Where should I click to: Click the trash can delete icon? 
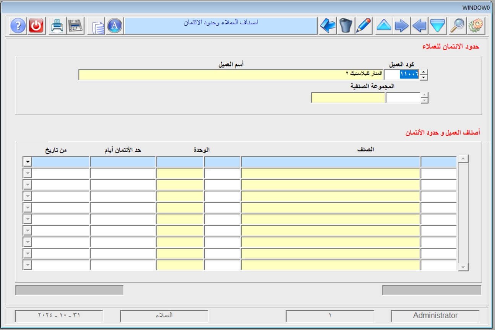point(346,26)
